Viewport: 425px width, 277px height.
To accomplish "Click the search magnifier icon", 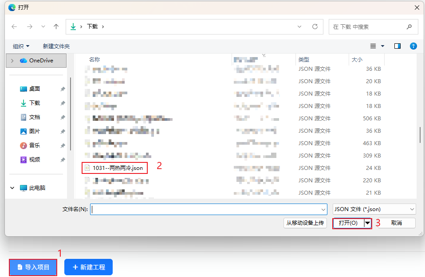I will pos(409,27).
